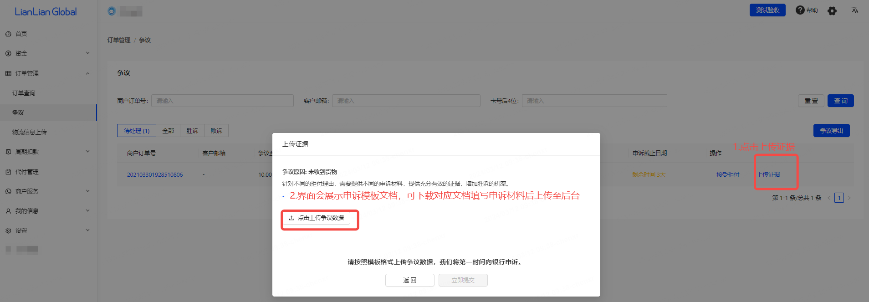
Task: Click the 我的信息 person icon
Action: point(8,211)
